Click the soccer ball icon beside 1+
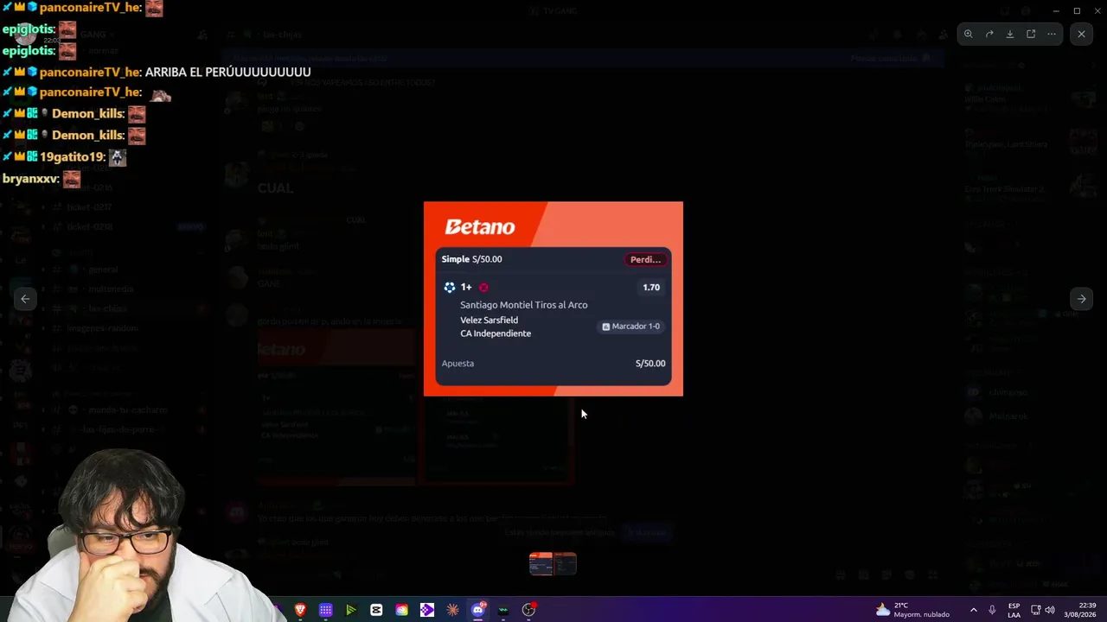 tap(450, 287)
